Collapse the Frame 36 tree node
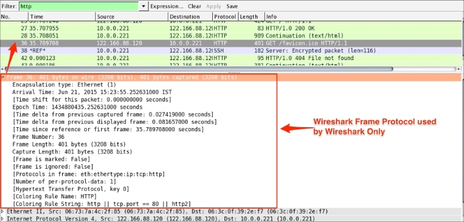Screen dimensions: 464x222 click(3, 77)
